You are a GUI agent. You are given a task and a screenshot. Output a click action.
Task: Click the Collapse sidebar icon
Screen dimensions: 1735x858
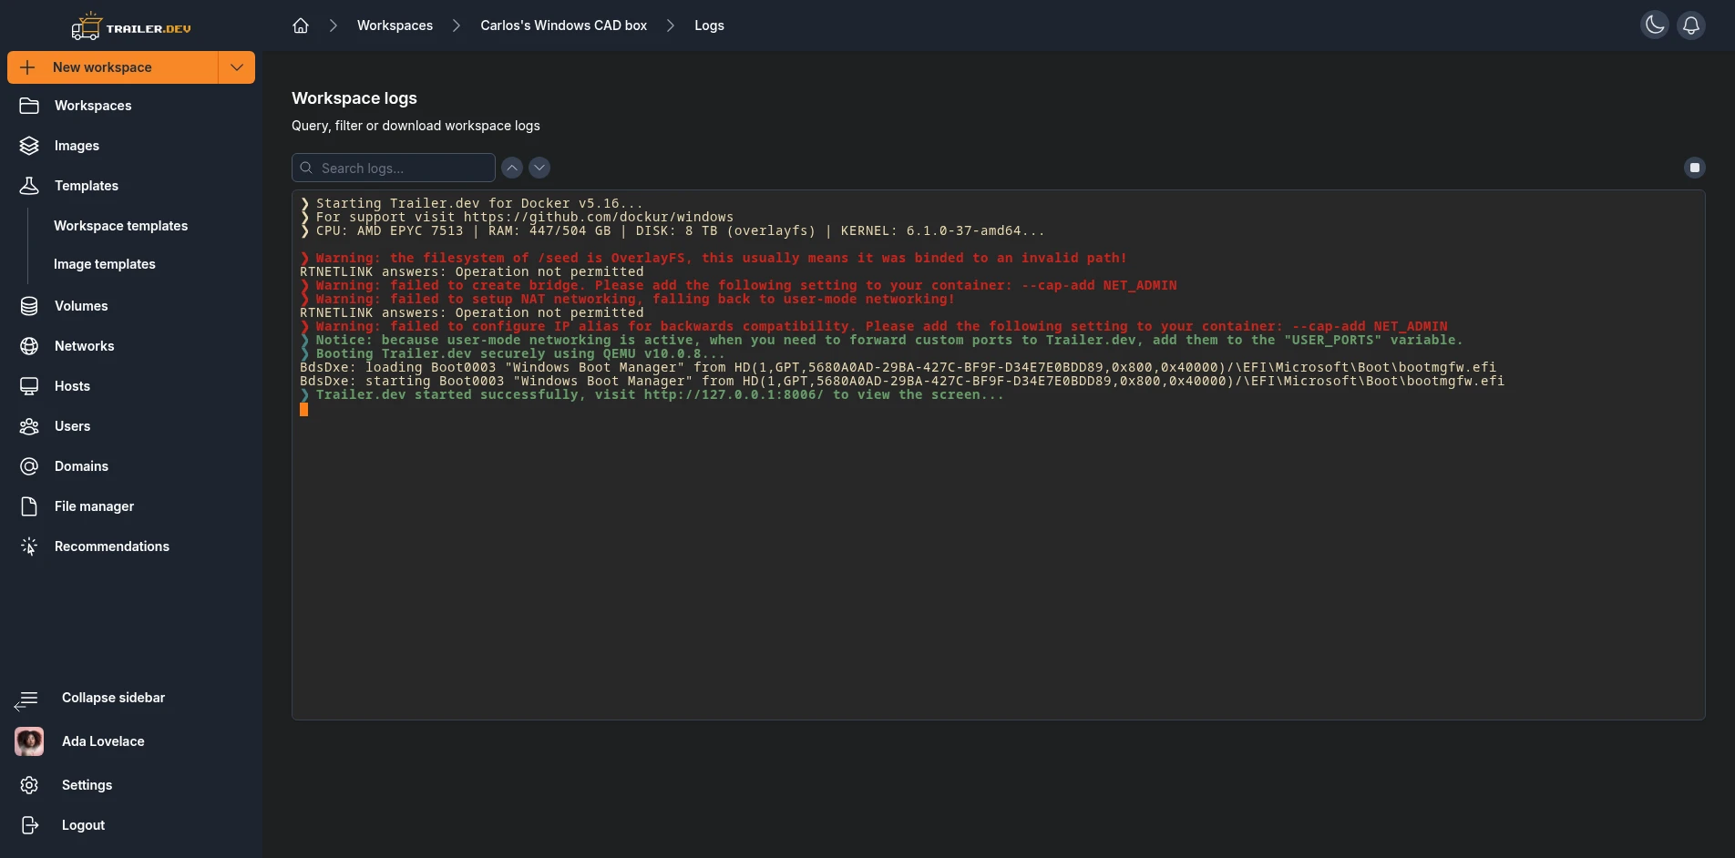pyautogui.click(x=26, y=700)
